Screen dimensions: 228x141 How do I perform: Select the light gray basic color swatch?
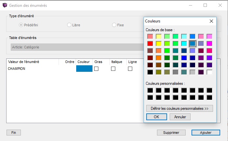(x=192, y=72)
